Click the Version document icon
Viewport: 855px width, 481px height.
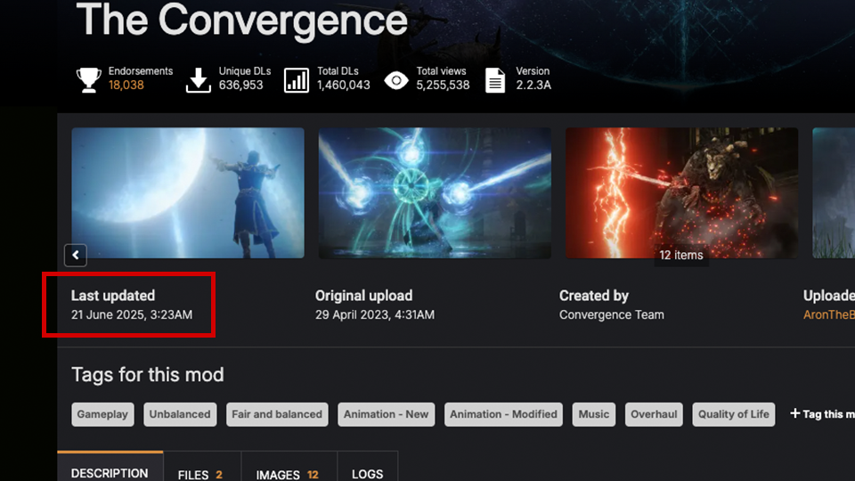click(495, 81)
